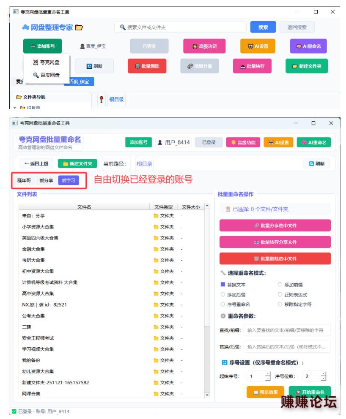
Task: Click 添加账号 dropdown button in 网盘整理专家 window
Action: pos(43,46)
